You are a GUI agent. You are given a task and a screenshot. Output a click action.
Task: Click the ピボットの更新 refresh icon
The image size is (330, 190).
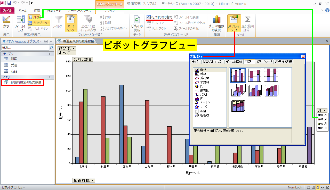(x=137, y=20)
